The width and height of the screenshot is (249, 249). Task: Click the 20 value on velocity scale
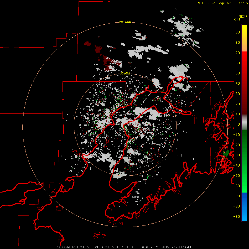click(238, 104)
